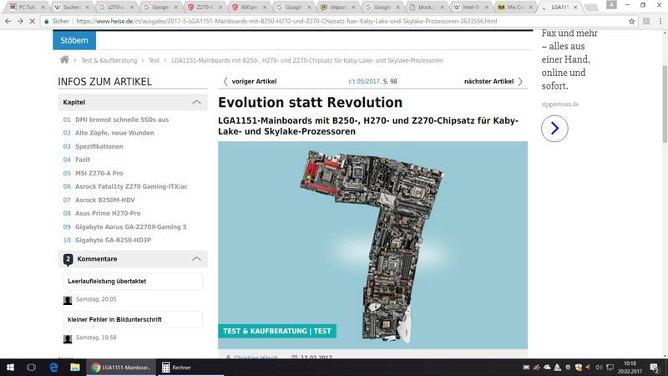Jump to chapter Asrock B250M-HDV
Screen dimensions: 668x376
(105, 200)
